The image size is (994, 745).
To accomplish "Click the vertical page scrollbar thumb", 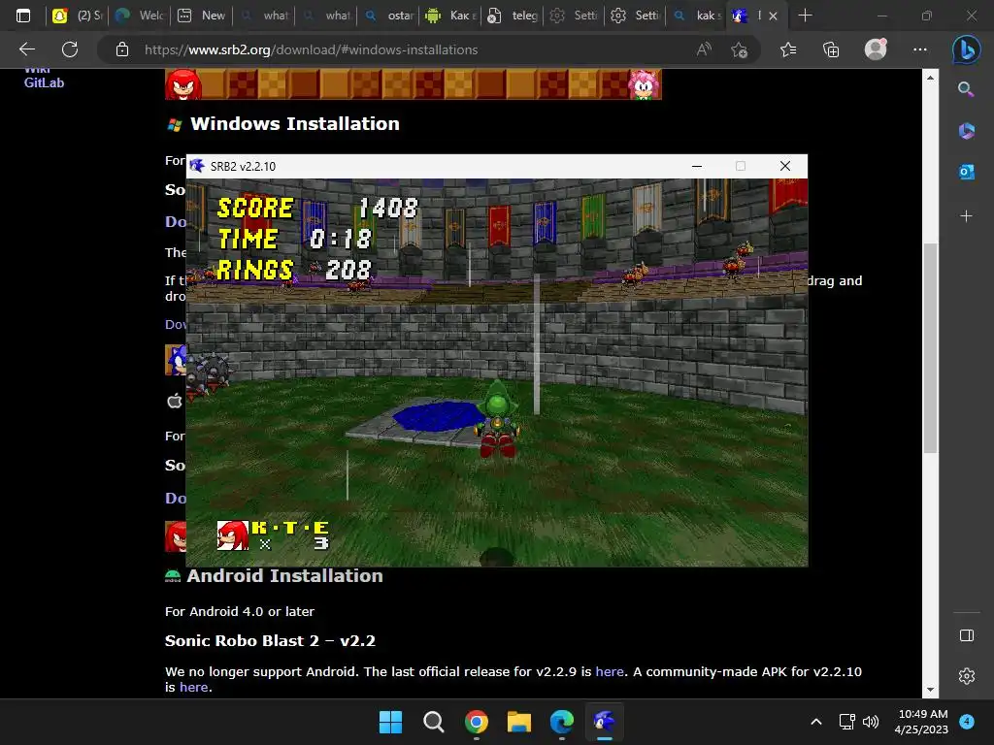I will click(930, 348).
